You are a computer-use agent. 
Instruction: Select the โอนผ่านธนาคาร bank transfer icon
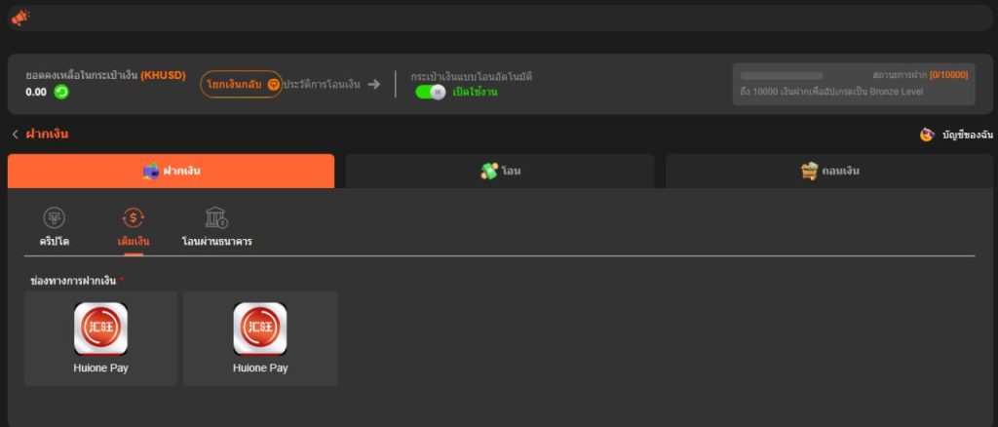point(216,218)
